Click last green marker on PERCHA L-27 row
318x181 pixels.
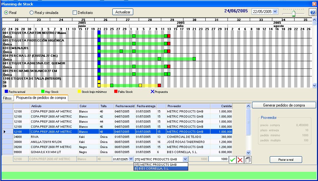click(194, 59)
